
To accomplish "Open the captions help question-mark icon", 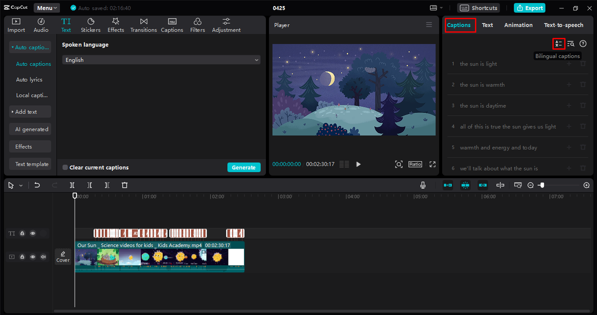I will [x=583, y=44].
